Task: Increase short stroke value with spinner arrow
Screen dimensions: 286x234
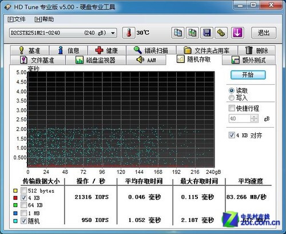Action: pyautogui.click(x=254, y=117)
